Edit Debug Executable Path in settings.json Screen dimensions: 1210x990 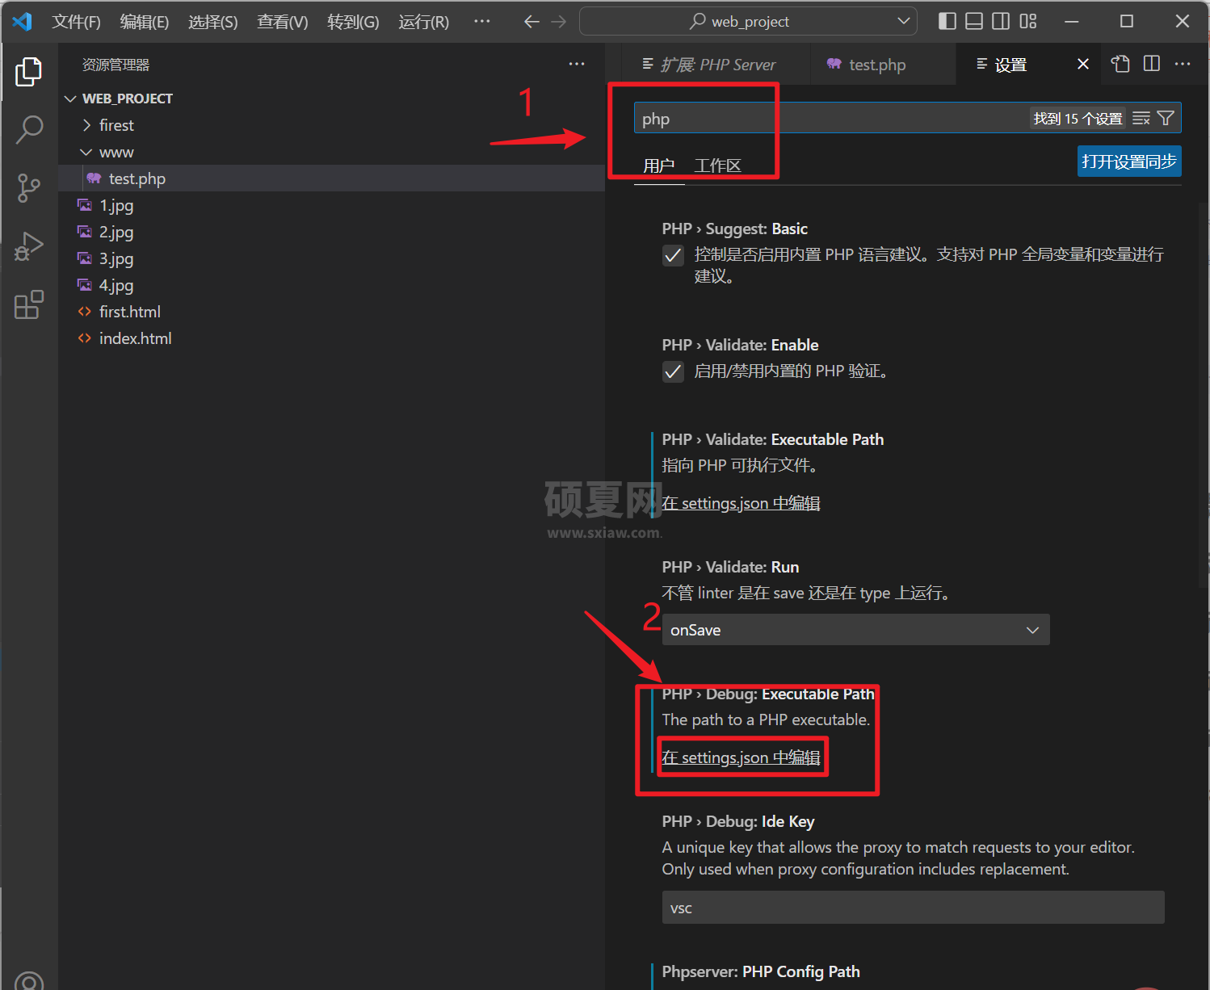tap(741, 757)
